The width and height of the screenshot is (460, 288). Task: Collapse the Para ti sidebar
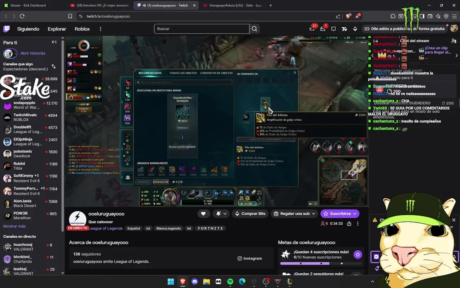54,42
